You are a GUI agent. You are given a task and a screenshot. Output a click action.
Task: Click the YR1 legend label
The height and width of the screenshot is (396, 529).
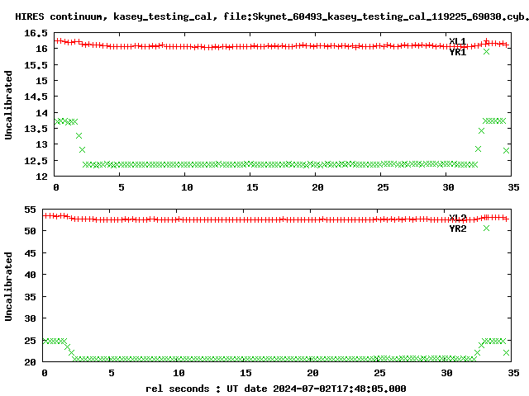(458, 52)
